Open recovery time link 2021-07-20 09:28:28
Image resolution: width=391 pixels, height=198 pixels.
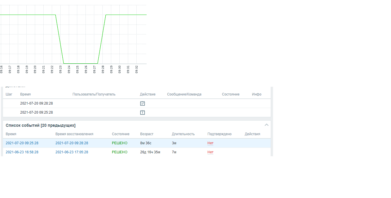[72, 143]
